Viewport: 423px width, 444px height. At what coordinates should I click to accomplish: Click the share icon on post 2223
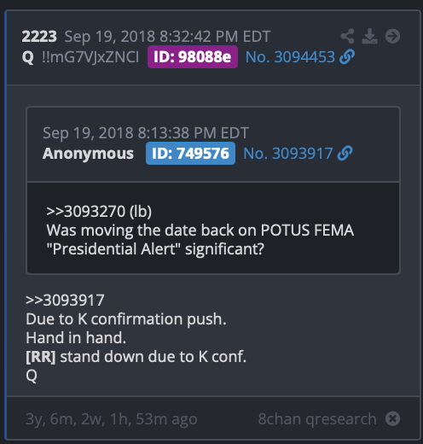pos(347,36)
